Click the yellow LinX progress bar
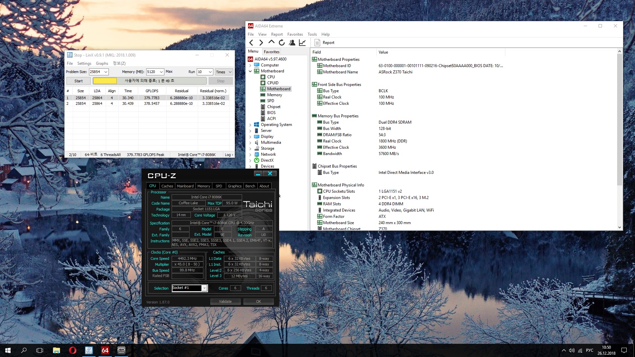This screenshot has width=635, height=357. pyautogui.click(x=105, y=81)
